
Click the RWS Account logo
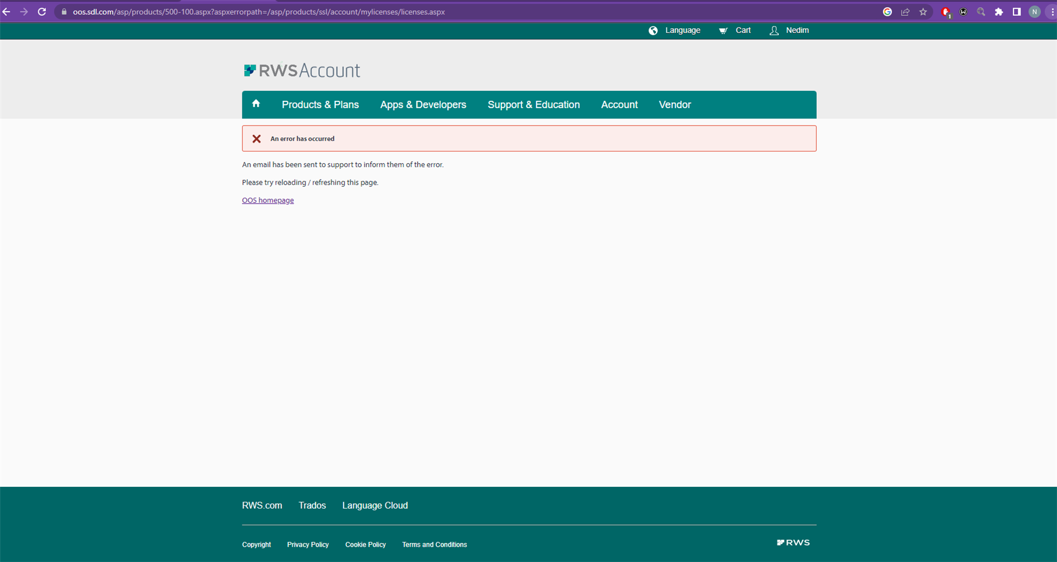pos(302,70)
